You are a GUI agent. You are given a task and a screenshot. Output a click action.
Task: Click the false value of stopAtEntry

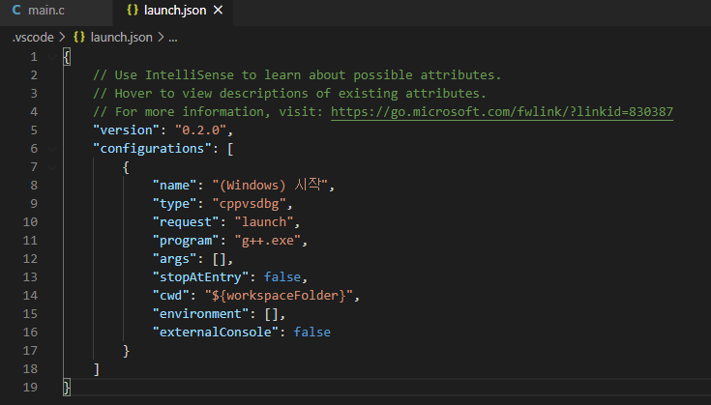(282, 277)
